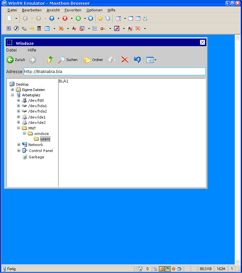Image resolution: width=242 pixels, height=273 pixels.
Task: Open the view options dropdown arrow
Action: pyautogui.click(x=156, y=60)
